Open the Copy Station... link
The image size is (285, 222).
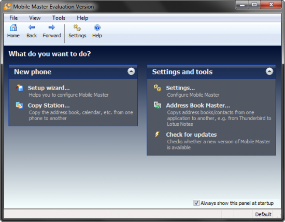click(49, 106)
